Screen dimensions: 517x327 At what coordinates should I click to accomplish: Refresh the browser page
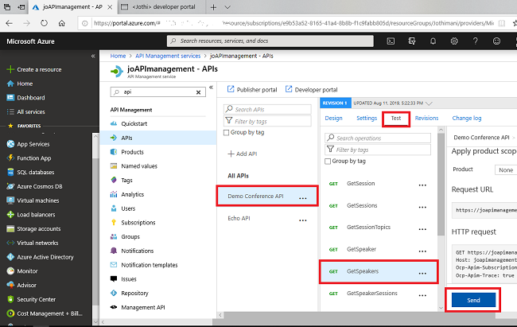[x=44, y=23]
